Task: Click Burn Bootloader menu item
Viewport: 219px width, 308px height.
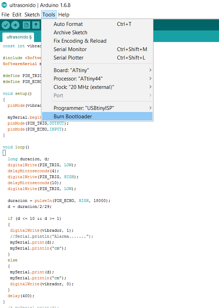Action: point(97,117)
